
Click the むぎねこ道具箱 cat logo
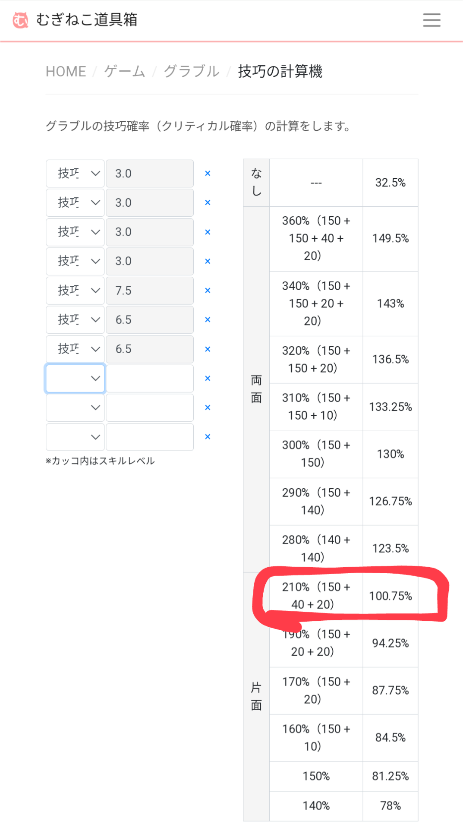(20, 20)
